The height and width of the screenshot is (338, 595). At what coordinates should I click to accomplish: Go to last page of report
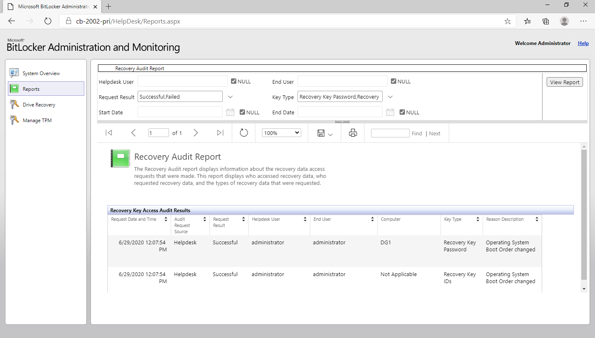(220, 133)
